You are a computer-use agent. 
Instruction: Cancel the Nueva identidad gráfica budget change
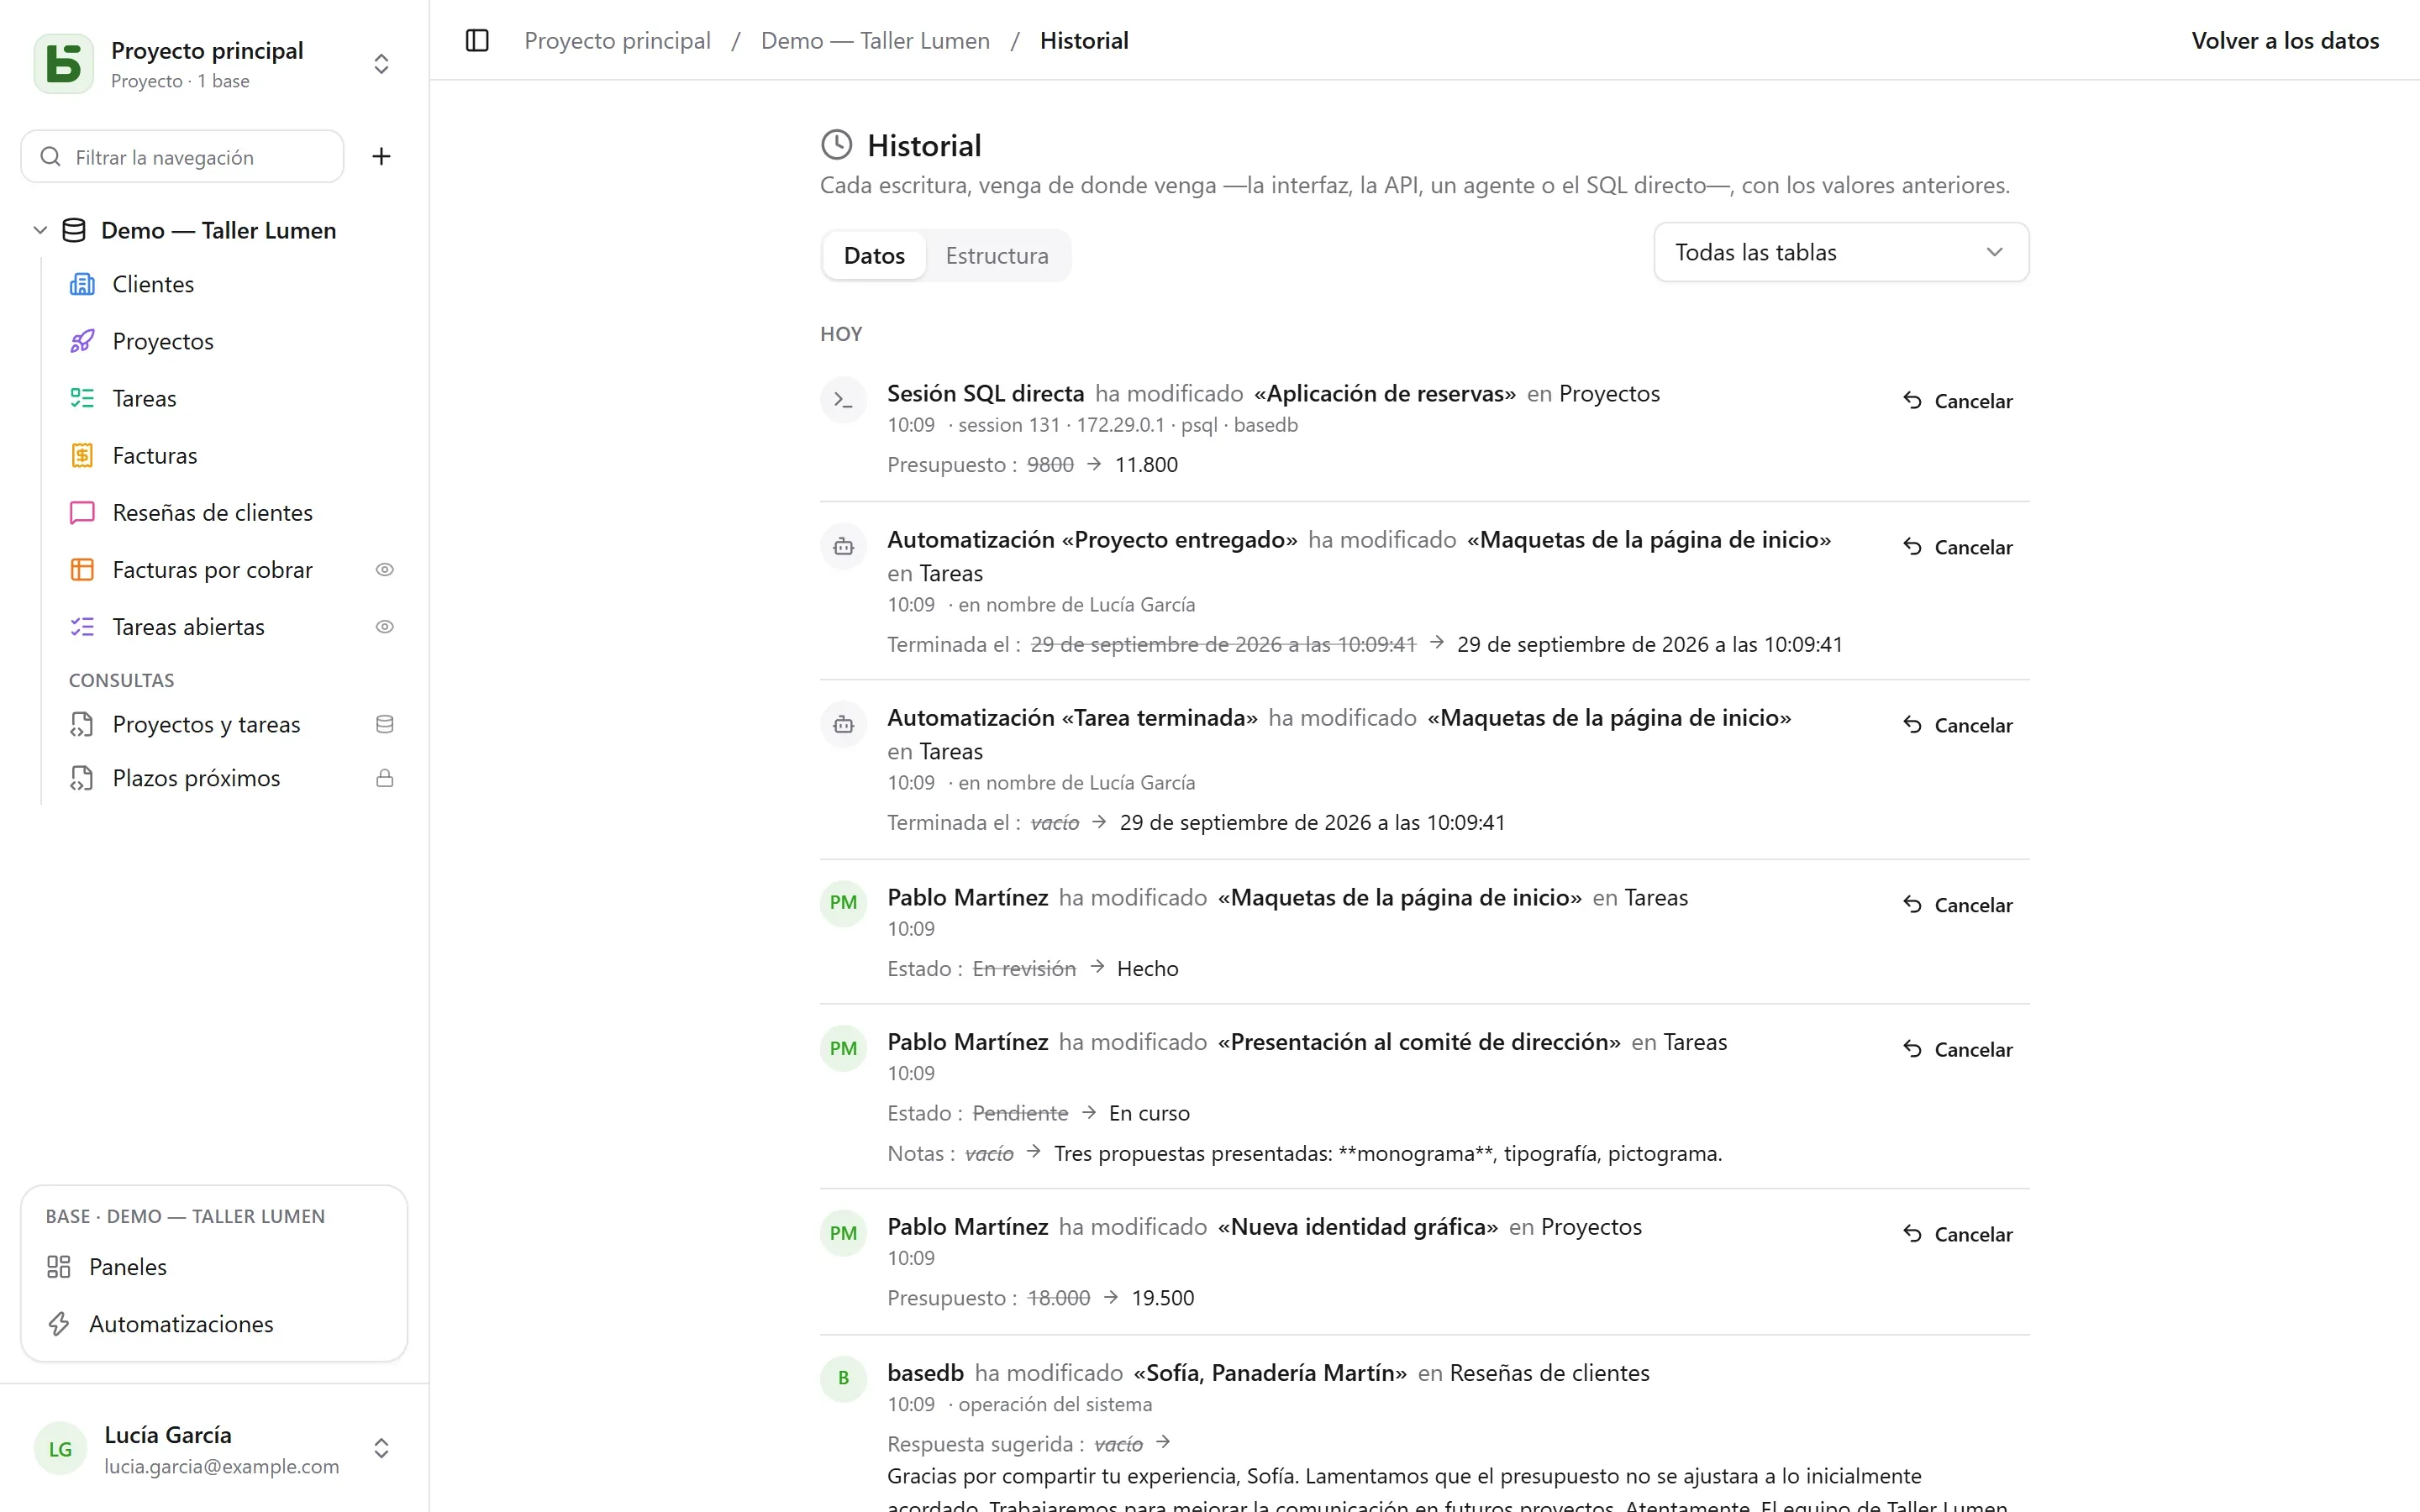pos(1957,1233)
